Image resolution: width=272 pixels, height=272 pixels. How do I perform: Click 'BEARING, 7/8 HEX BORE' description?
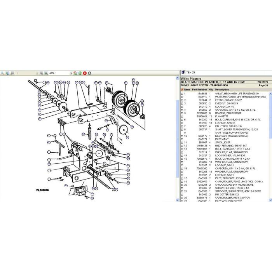tap(228, 113)
